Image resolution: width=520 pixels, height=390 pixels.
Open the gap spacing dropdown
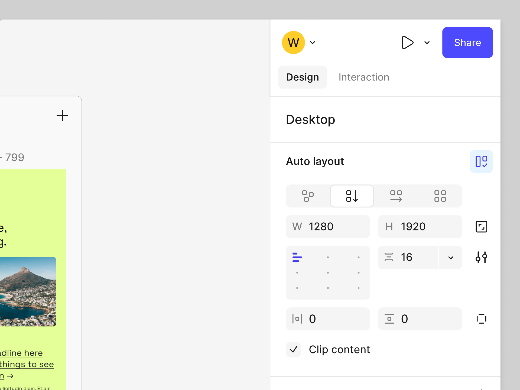450,257
